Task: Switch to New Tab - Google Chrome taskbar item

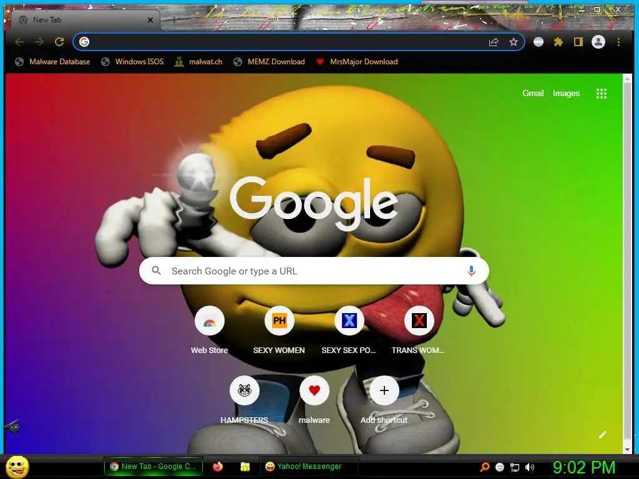Action: (154, 467)
